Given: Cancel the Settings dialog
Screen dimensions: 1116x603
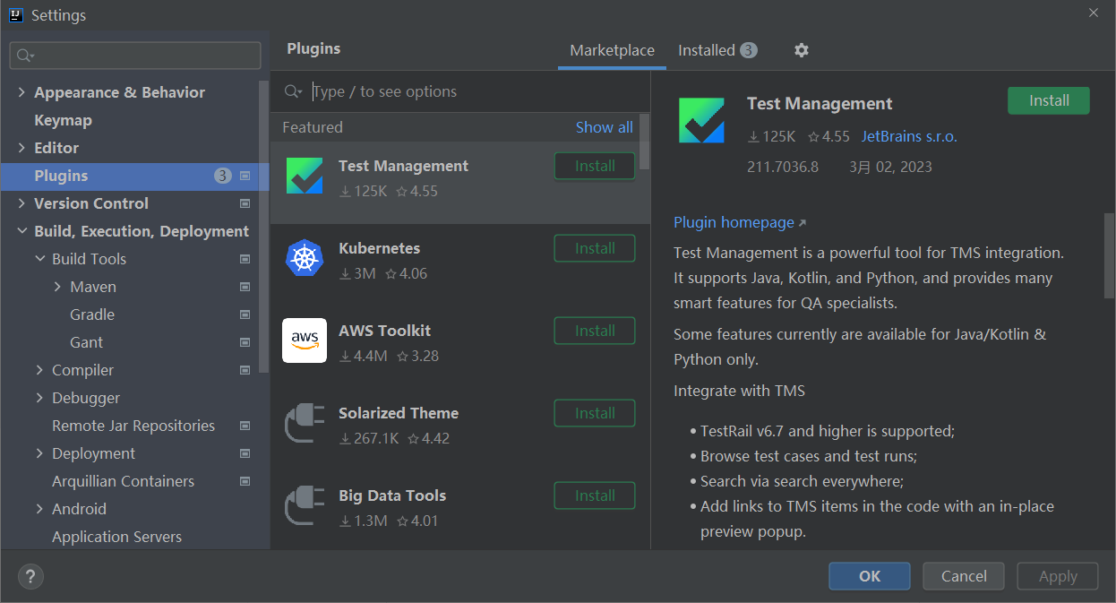Looking at the screenshot, I should (964, 576).
